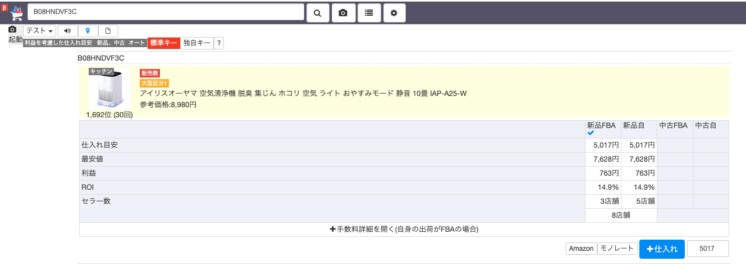The width and height of the screenshot is (746, 266).
Task: Open the モノレート button
Action: [617, 248]
